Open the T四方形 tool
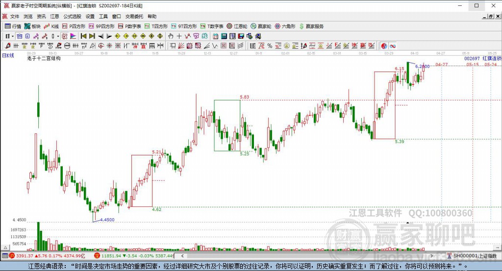The width and height of the screenshot is (502, 271). point(156,26)
